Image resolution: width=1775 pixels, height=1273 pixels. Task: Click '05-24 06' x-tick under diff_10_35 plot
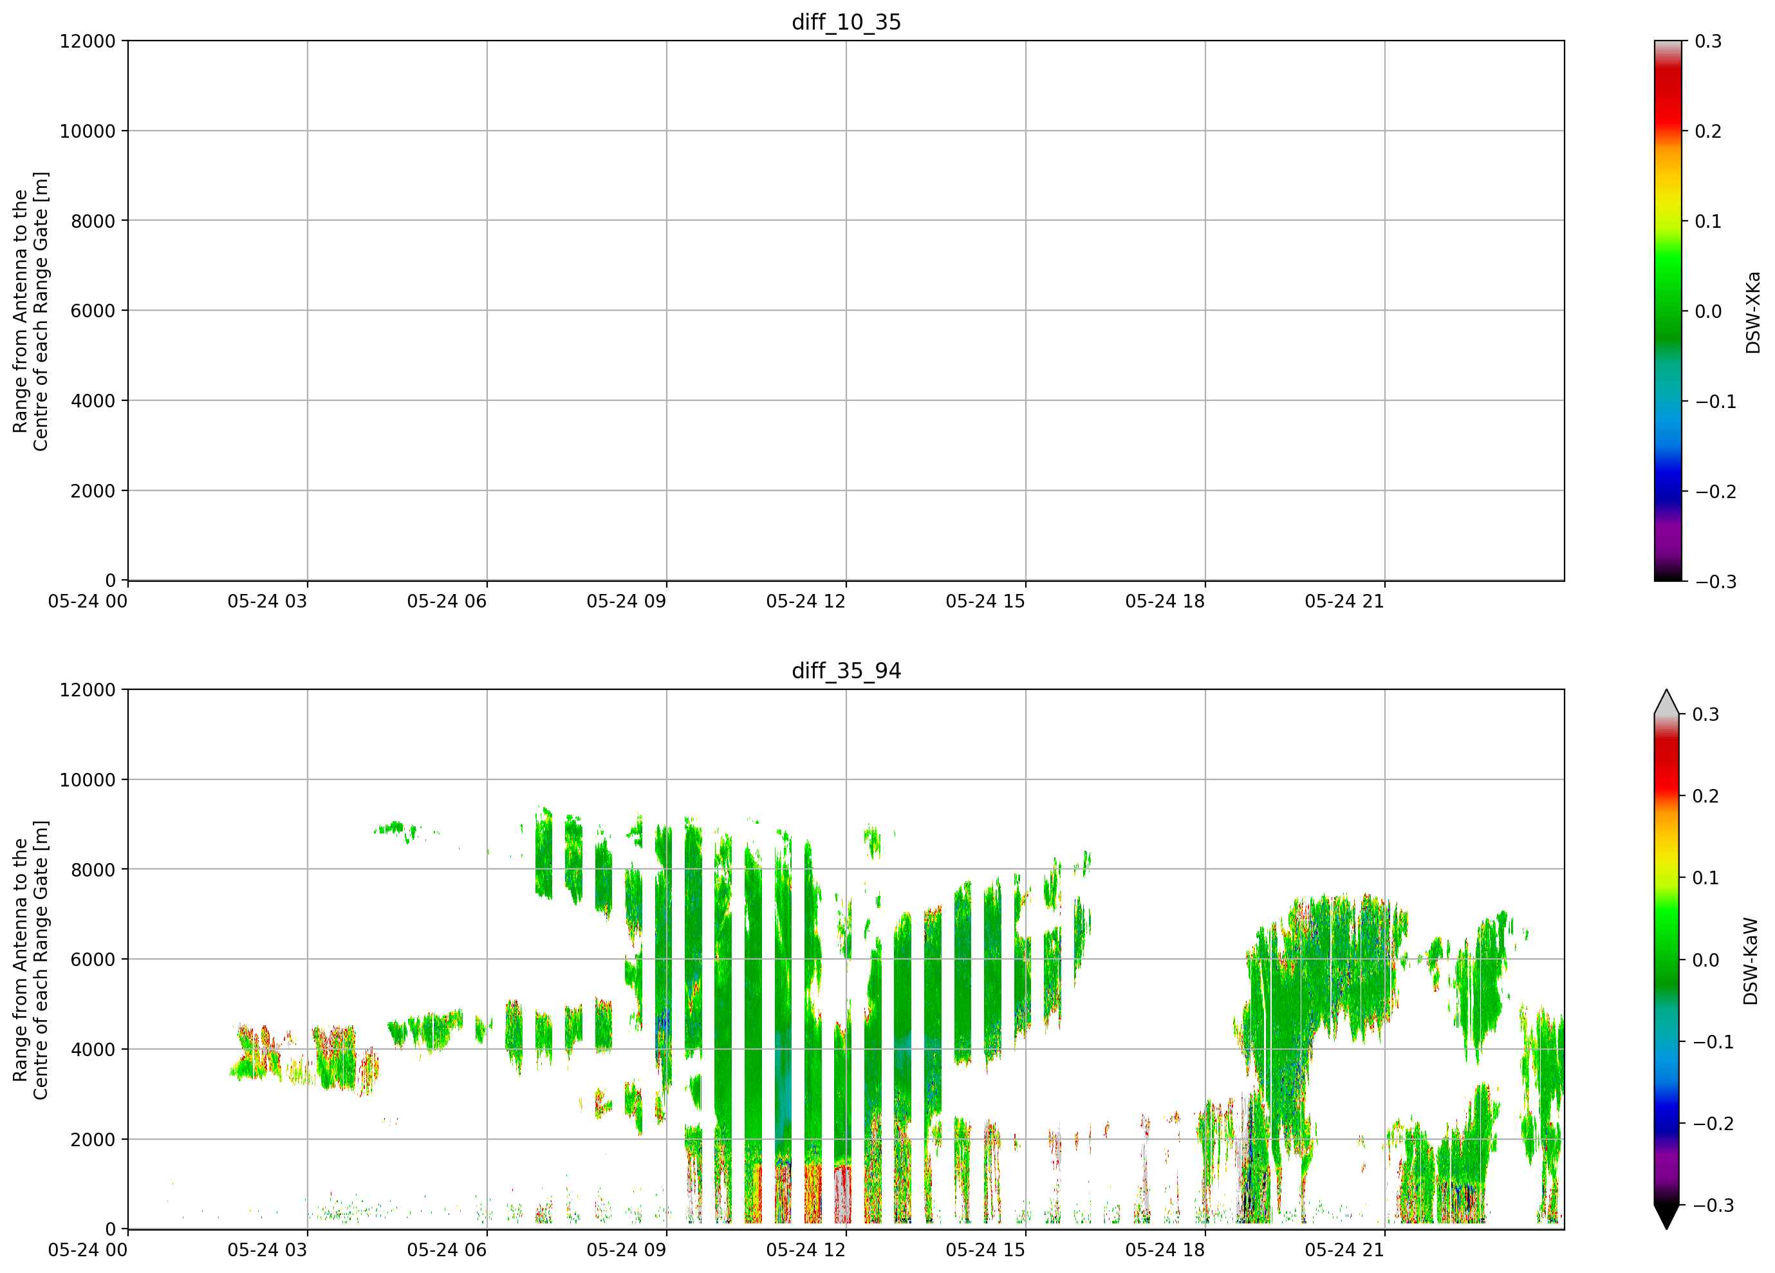pyautogui.click(x=447, y=602)
